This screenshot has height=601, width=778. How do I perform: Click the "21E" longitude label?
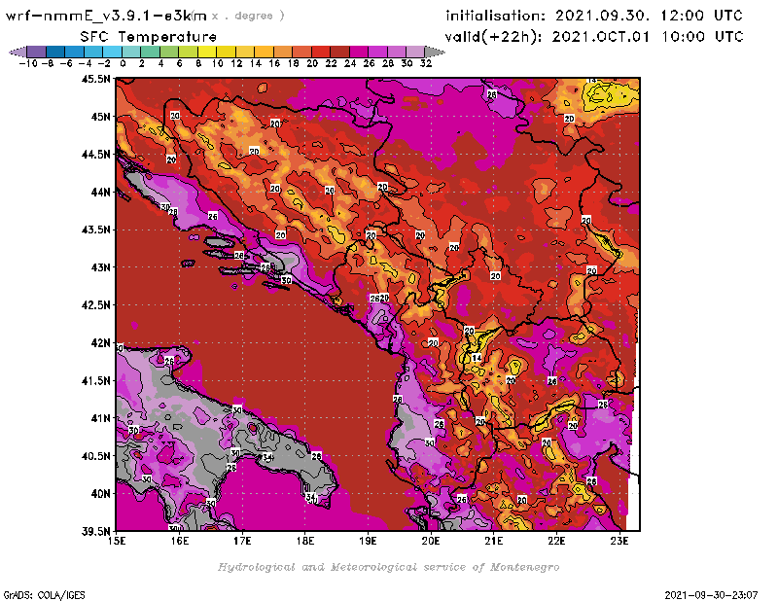(494, 541)
